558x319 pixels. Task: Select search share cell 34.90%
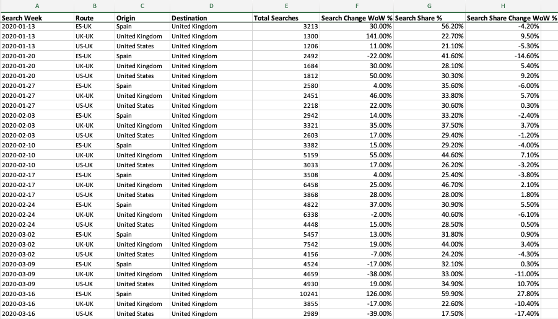coord(429,284)
